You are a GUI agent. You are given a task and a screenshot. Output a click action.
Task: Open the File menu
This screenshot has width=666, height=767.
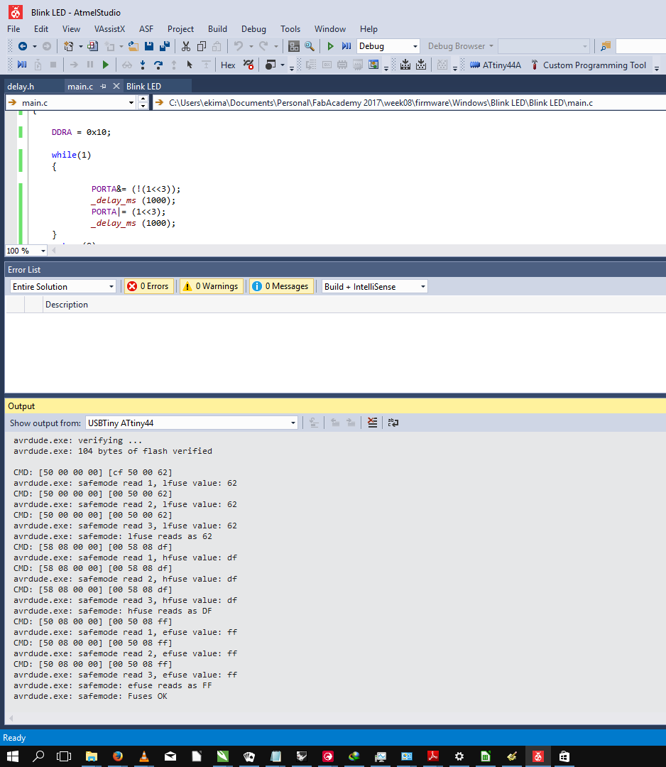pyautogui.click(x=13, y=29)
